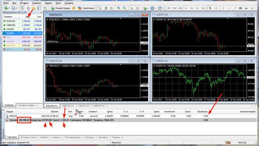The width and height of the screenshot is (259, 146).
Task: Draw a horizontal line tool
Action: (229, 8)
